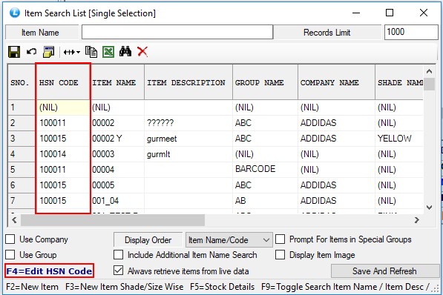Click the SNO. column header

tap(22, 82)
